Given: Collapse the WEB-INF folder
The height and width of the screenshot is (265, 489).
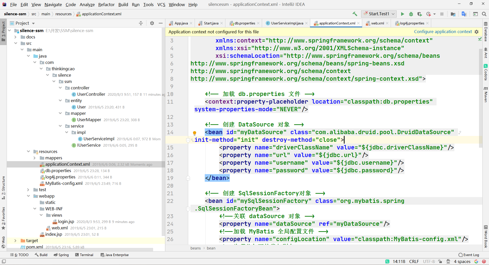Looking at the screenshot, I should pos(35,209).
